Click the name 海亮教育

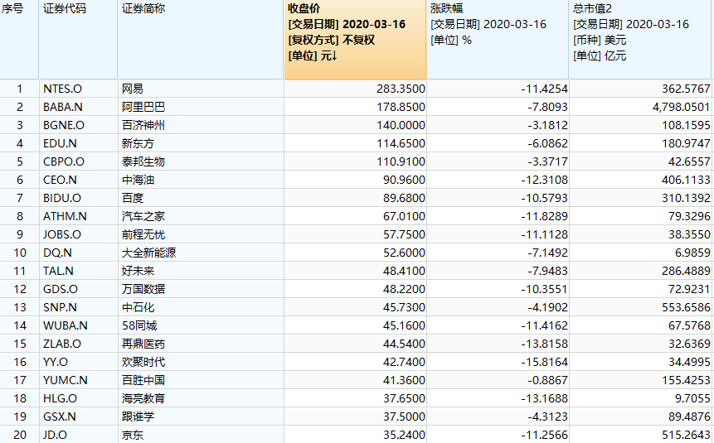(x=143, y=398)
